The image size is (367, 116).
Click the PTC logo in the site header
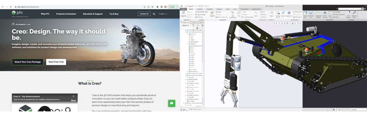coord(17,13)
